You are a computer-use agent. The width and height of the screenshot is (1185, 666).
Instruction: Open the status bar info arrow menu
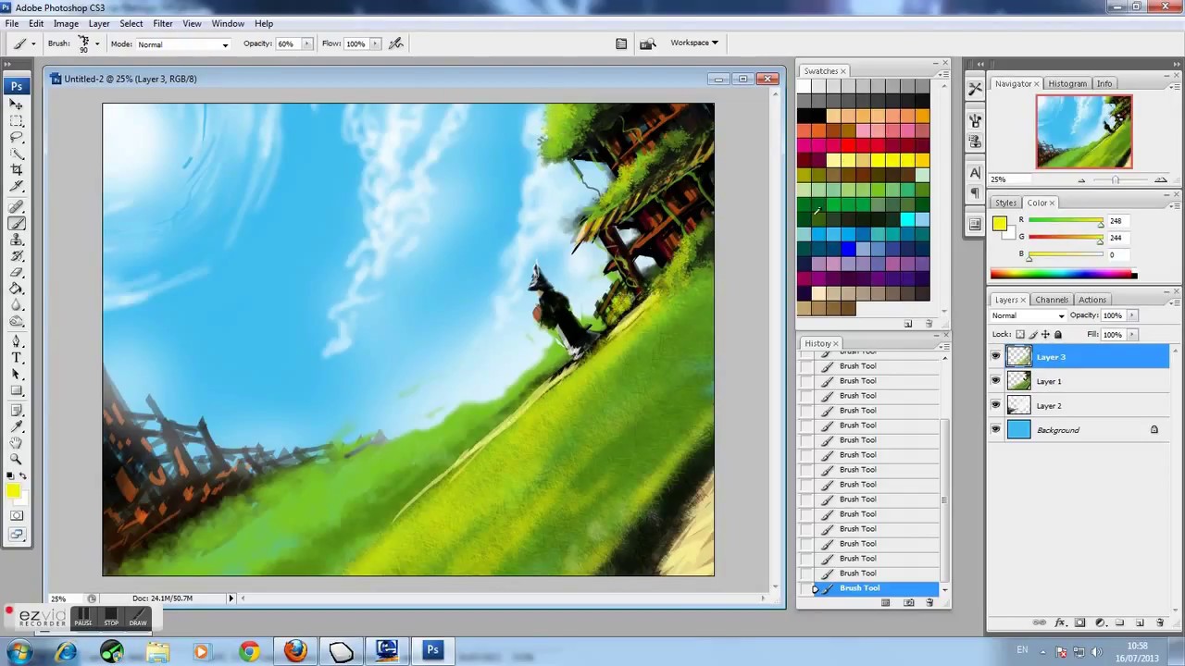click(231, 598)
